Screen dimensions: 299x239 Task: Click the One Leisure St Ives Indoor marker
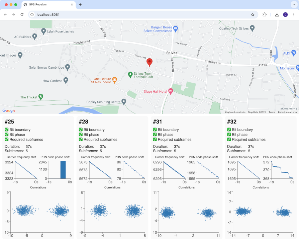114,80
